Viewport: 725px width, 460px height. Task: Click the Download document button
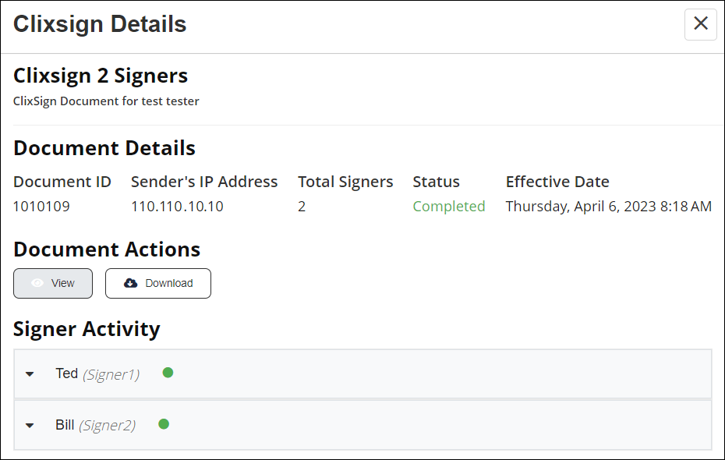point(158,283)
